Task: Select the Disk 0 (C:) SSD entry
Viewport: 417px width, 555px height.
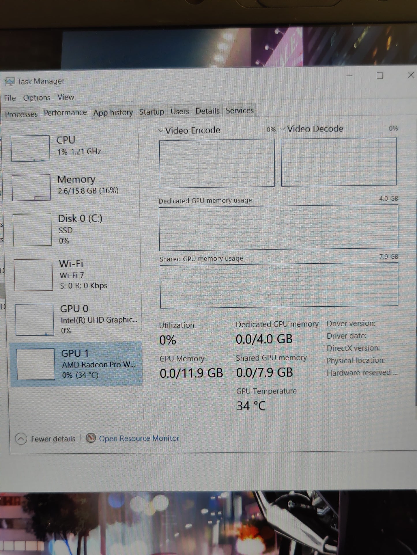Action: coord(76,230)
